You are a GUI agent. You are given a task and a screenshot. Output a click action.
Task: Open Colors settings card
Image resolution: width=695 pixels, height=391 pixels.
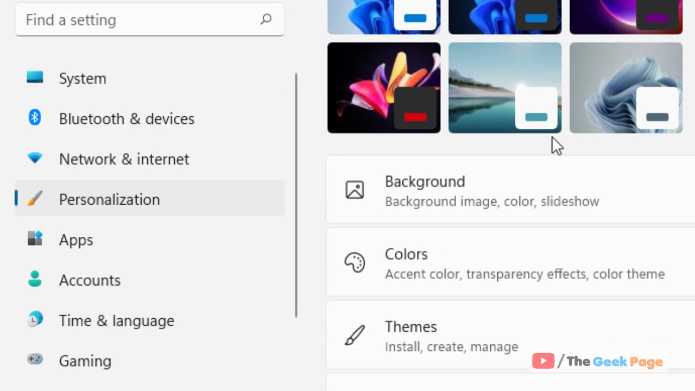(510, 262)
